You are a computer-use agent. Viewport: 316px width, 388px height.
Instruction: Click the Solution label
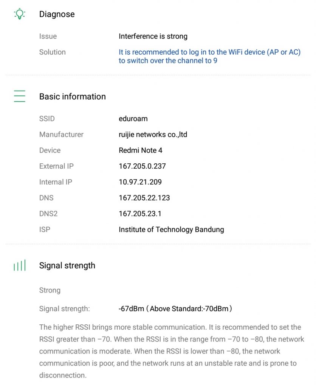(53, 52)
